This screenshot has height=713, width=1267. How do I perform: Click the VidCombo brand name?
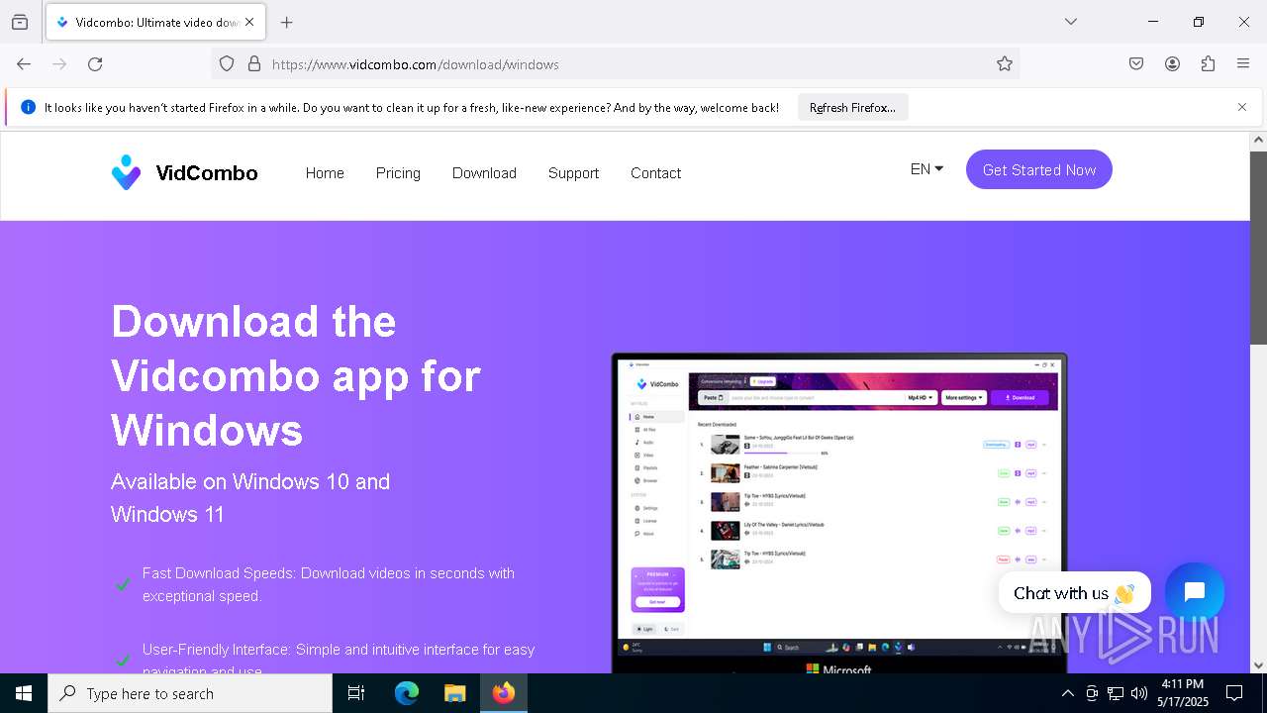point(207,173)
